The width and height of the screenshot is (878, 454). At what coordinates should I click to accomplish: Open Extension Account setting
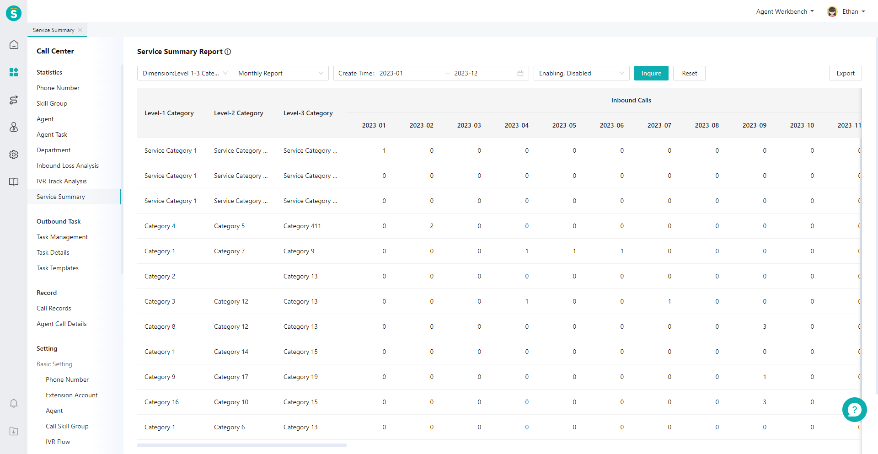pos(72,395)
